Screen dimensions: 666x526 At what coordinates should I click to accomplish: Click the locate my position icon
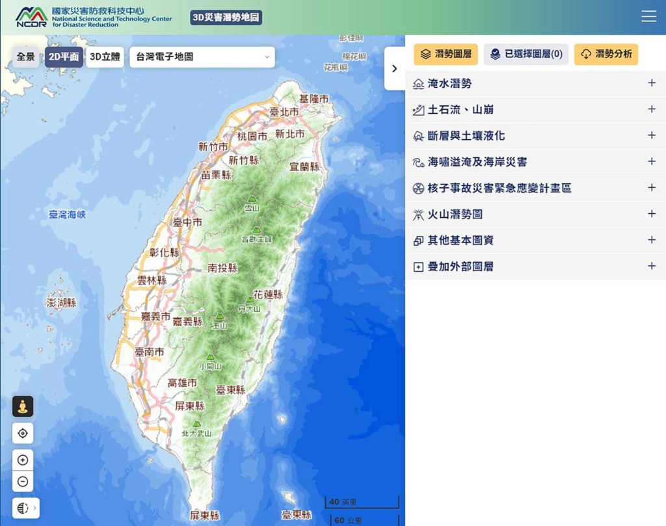pos(23,433)
